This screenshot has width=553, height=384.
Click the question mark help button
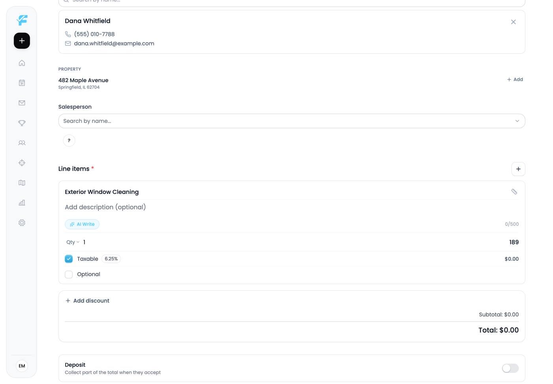69,141
